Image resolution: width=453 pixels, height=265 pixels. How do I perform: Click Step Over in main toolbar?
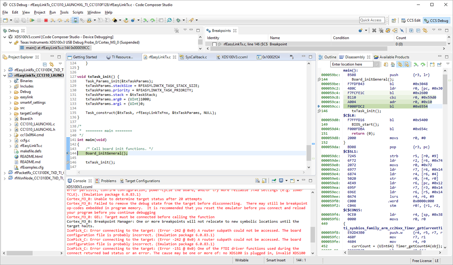click(x=60, y=20)
